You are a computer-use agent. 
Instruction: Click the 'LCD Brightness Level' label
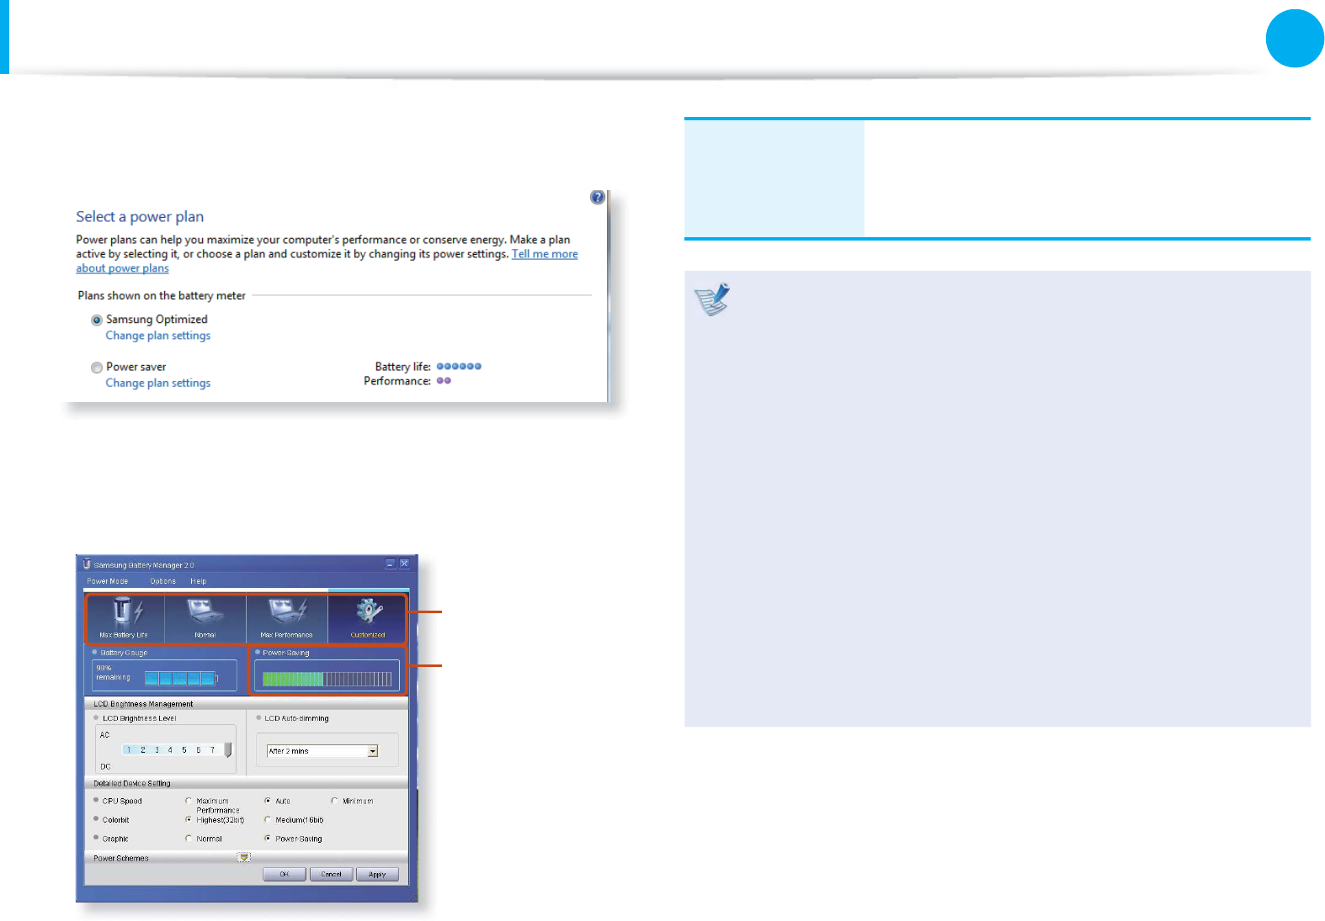[x=140, y=718]
